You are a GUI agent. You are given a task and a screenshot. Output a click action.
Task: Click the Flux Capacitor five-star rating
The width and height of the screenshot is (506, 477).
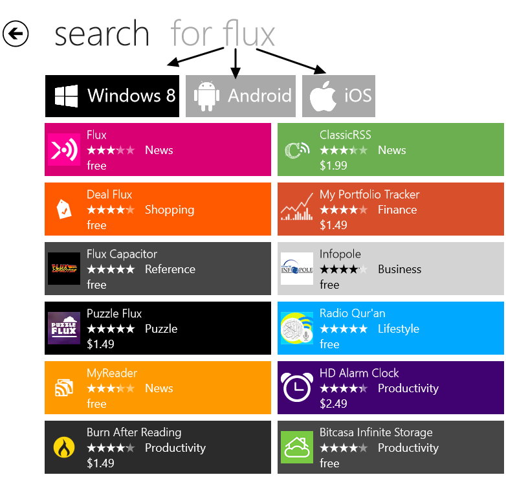point(111,269)
